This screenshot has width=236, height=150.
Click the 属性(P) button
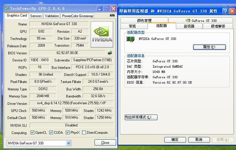tap(209, 47)
